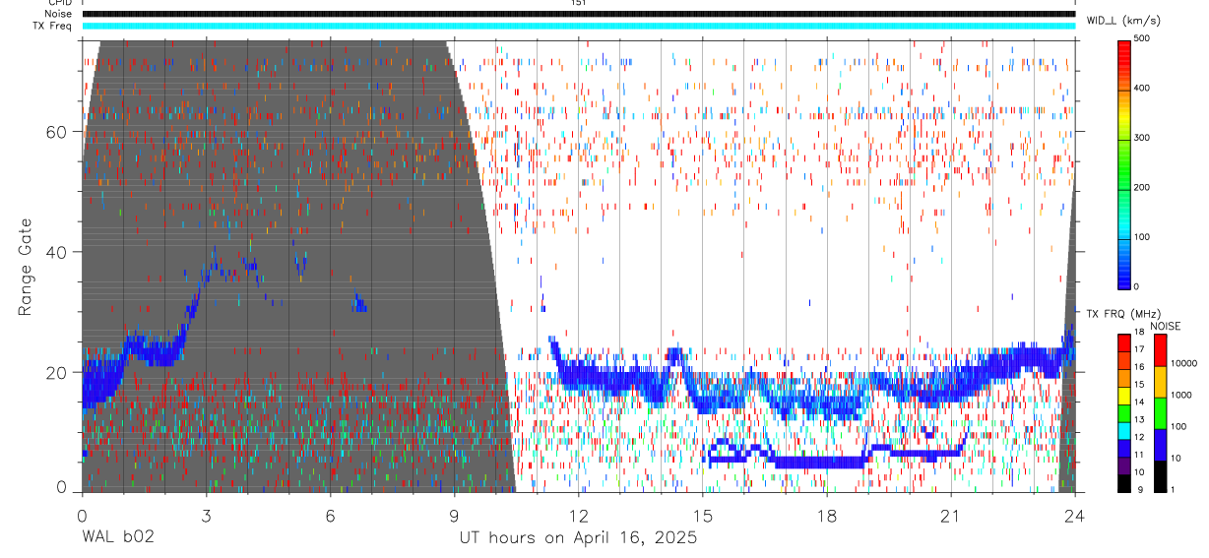Click the 'NOISE' legend title

tap(1165, 326)
